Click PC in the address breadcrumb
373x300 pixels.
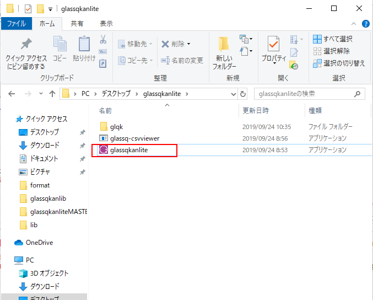85,94
